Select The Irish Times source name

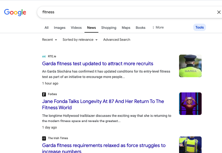tap(58, 138)
